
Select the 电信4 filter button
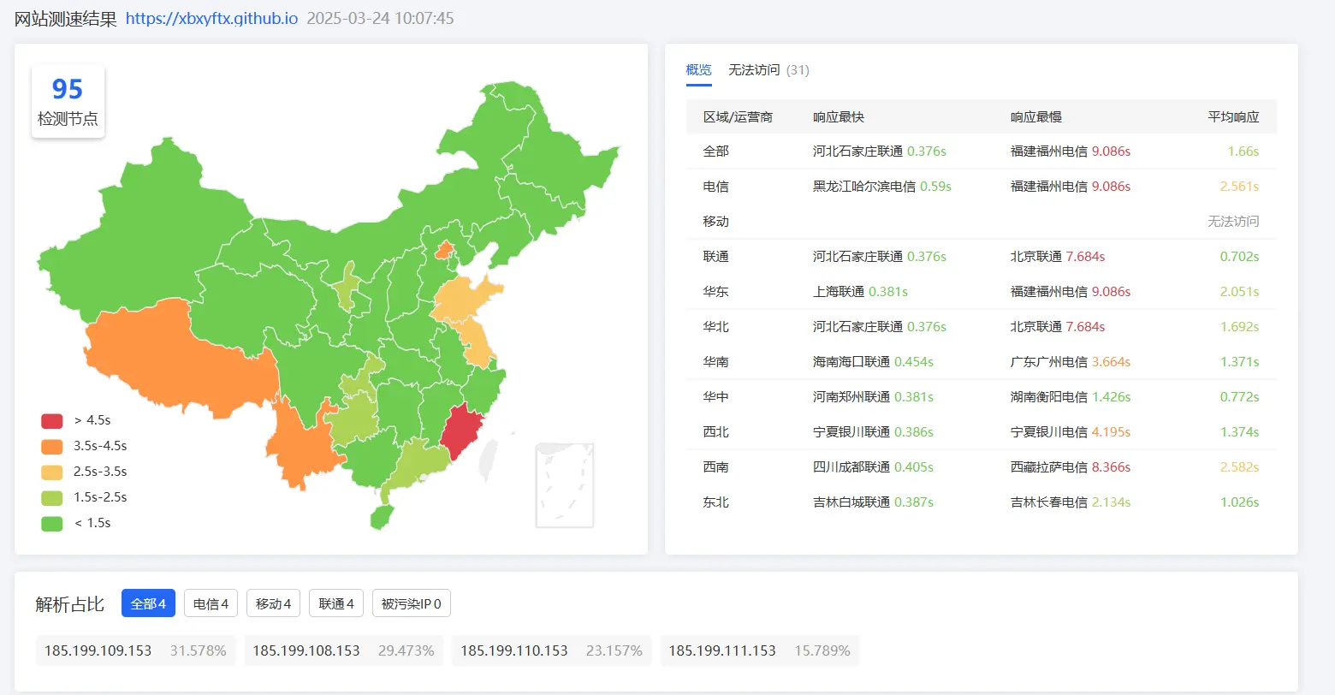click(211, 603)
